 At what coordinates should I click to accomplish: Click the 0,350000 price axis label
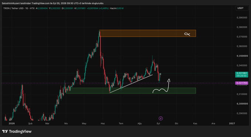click(x=242, y=56)
